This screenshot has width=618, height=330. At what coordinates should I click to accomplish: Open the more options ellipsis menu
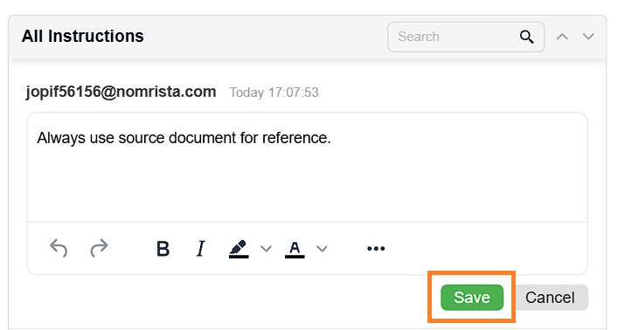tap(376, 249)
